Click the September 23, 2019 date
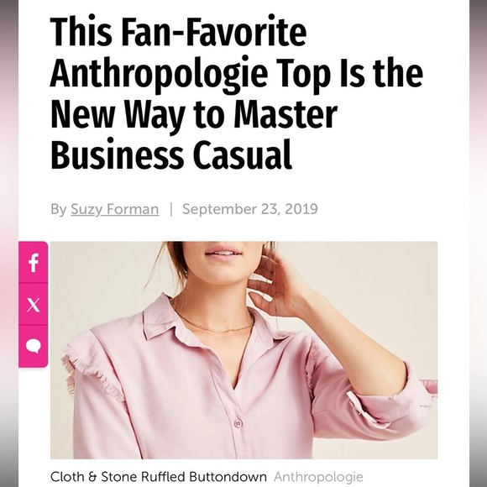 coord(250,209)
